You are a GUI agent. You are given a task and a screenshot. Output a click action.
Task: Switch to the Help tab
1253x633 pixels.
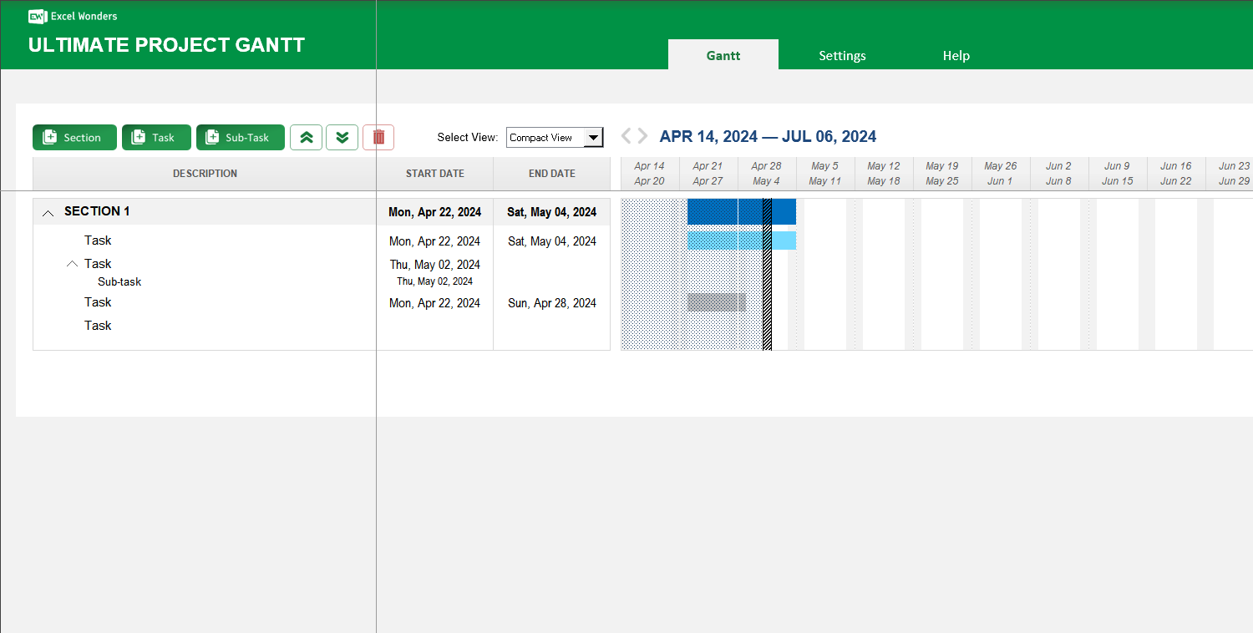(x=956, y=55)
